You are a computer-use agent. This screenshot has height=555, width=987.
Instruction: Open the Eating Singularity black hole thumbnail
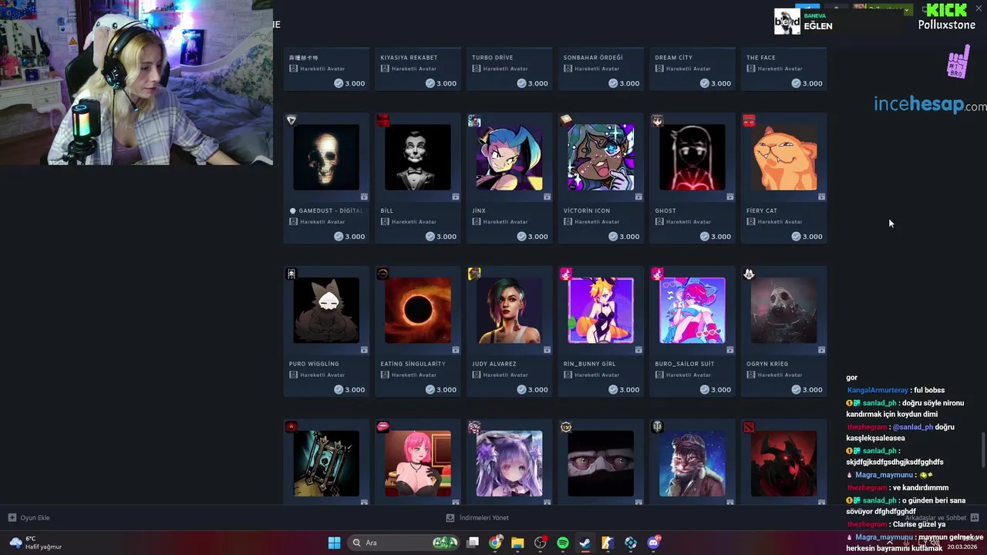(x=418, y=311)
